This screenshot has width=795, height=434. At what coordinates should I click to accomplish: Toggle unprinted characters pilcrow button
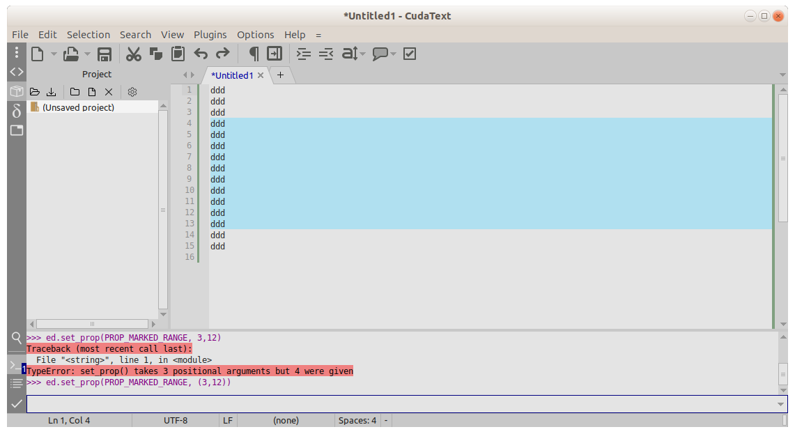pyautogui.click(x=254, y=54)
